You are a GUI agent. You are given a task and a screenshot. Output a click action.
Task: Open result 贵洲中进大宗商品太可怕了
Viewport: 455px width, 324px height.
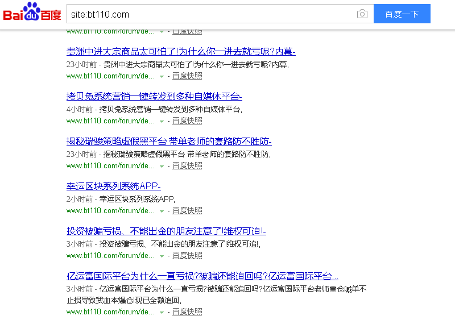tap(181, 51)
